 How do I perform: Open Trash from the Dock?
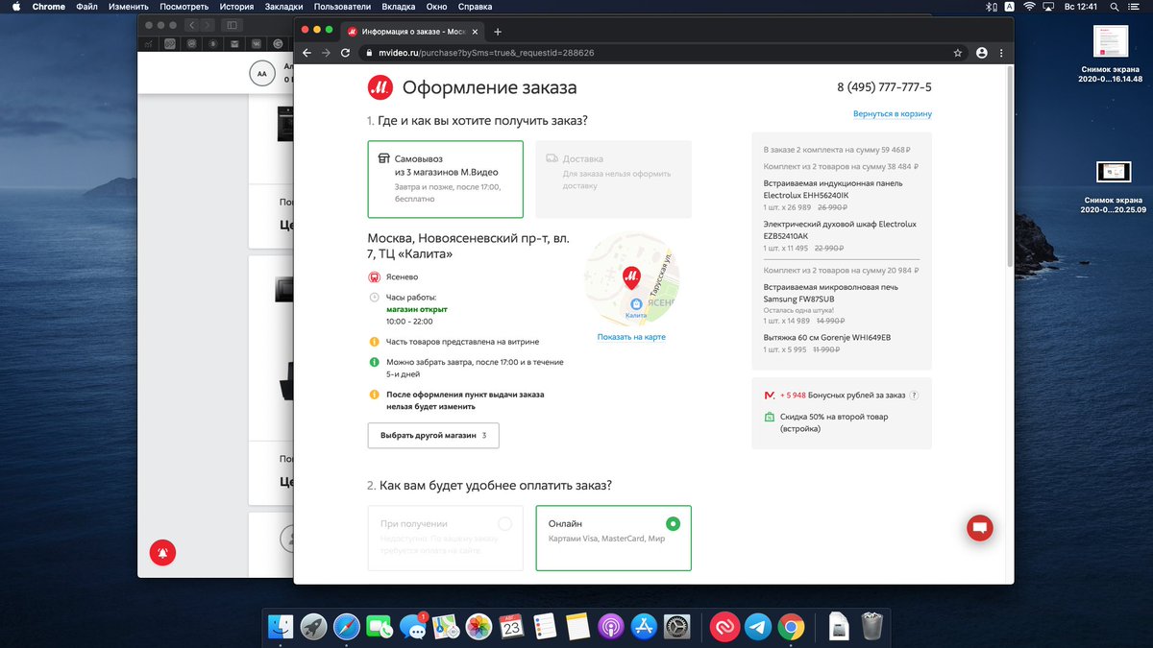coord(871,627)
